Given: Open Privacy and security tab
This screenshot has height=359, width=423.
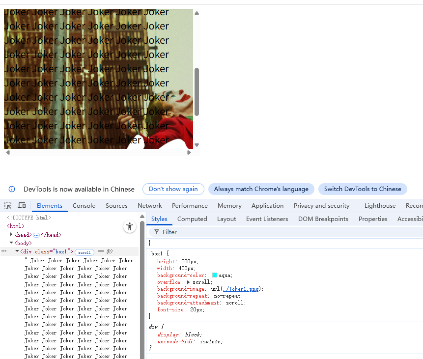Looking at the screenshot, I should pos(322,205).
